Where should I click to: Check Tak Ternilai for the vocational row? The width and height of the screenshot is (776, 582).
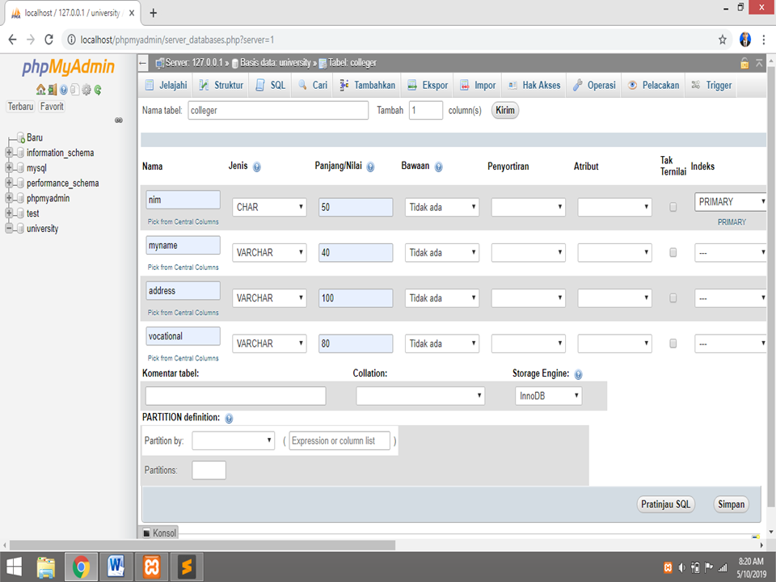673,343
